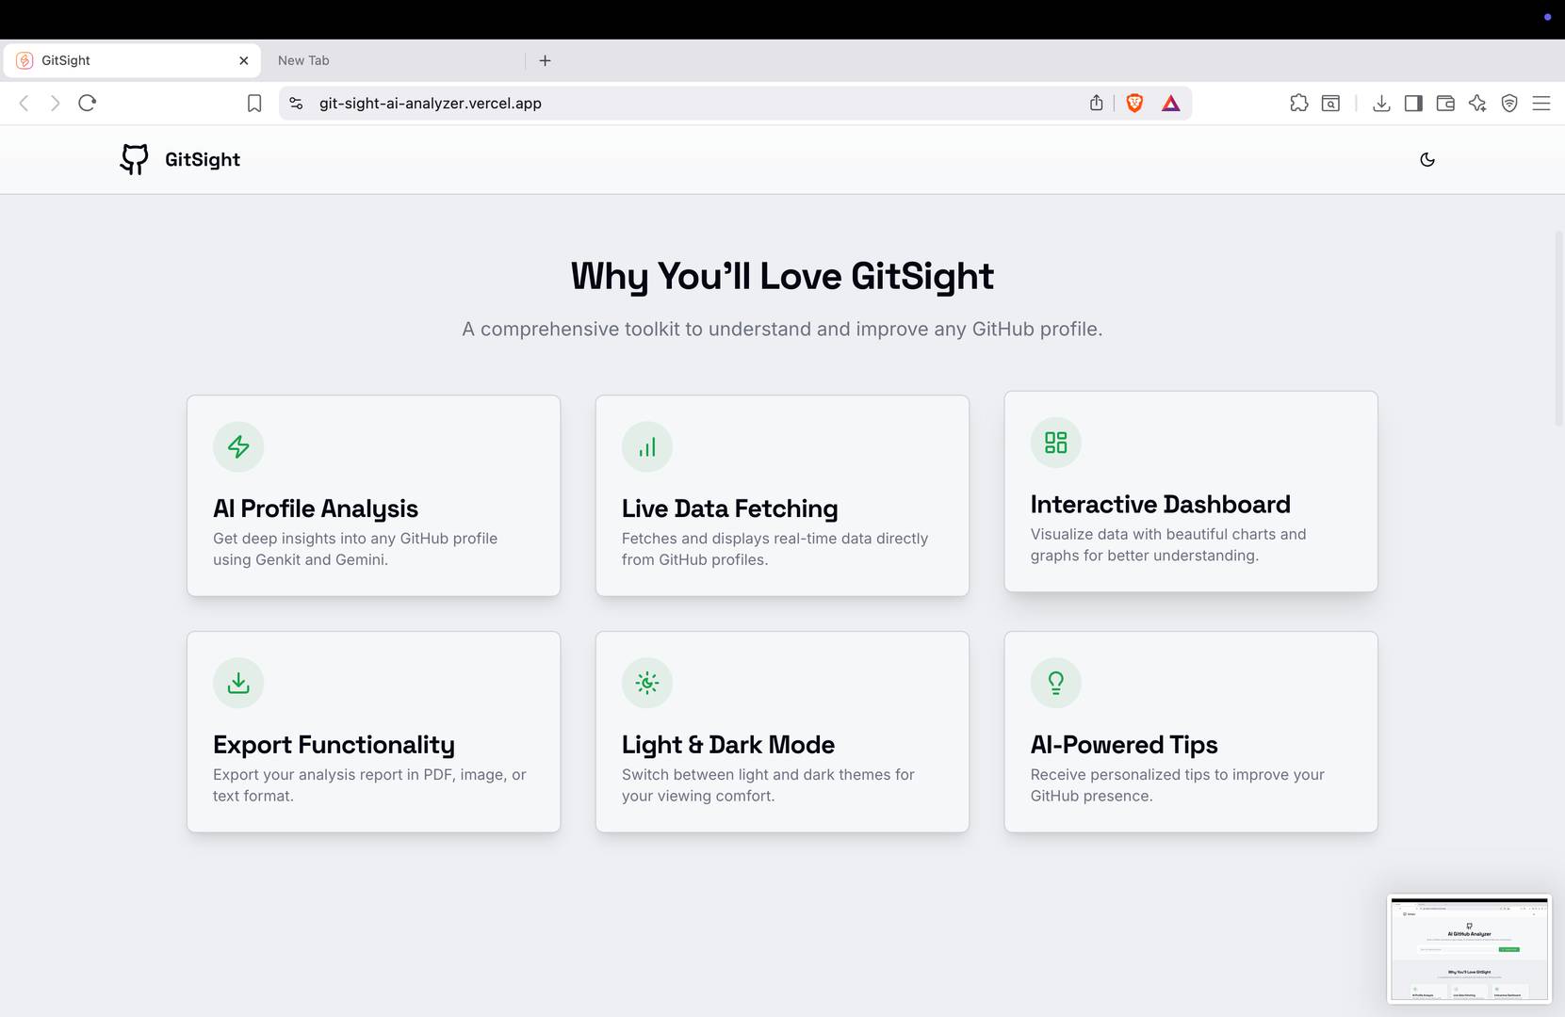Click inside the address bar
Image resolution: width=1565 pixels, height=1017 pixels.
660,103
